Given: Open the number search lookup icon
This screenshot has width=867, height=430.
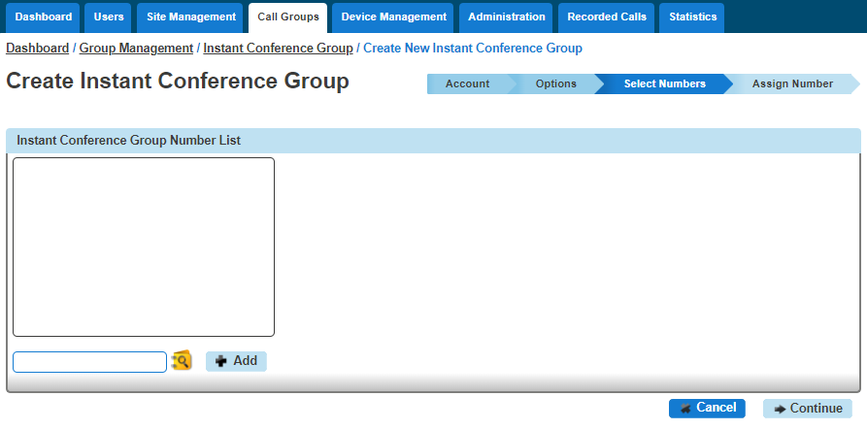Looking at the screenshot, I should [182, 361].
